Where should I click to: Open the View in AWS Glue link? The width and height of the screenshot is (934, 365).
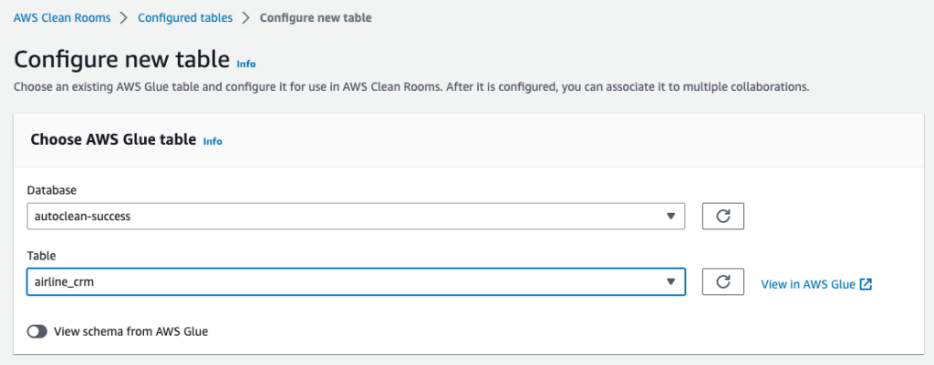click(808, 284)
